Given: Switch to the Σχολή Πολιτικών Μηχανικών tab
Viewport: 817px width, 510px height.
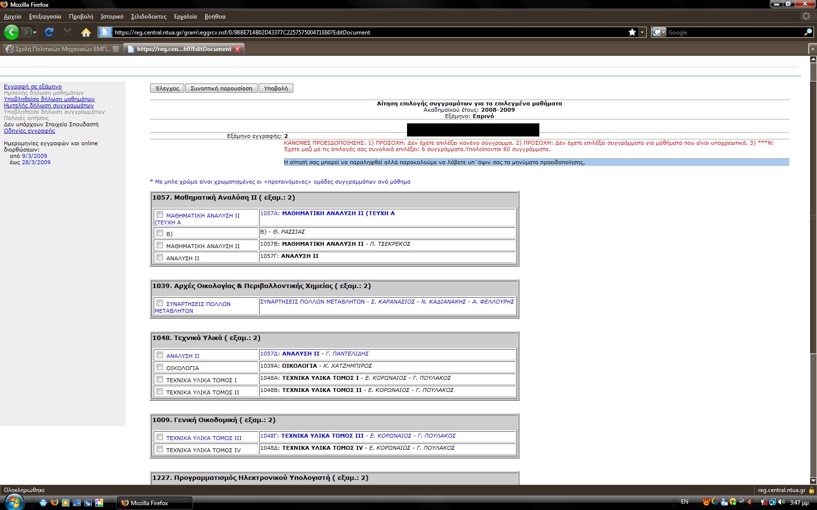Looking at the screenshot, I should (62, 49).
